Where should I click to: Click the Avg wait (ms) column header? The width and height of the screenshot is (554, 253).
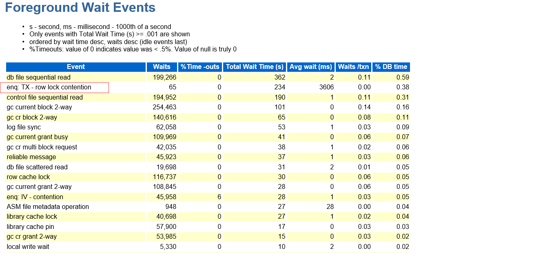(x=311, y=67)
